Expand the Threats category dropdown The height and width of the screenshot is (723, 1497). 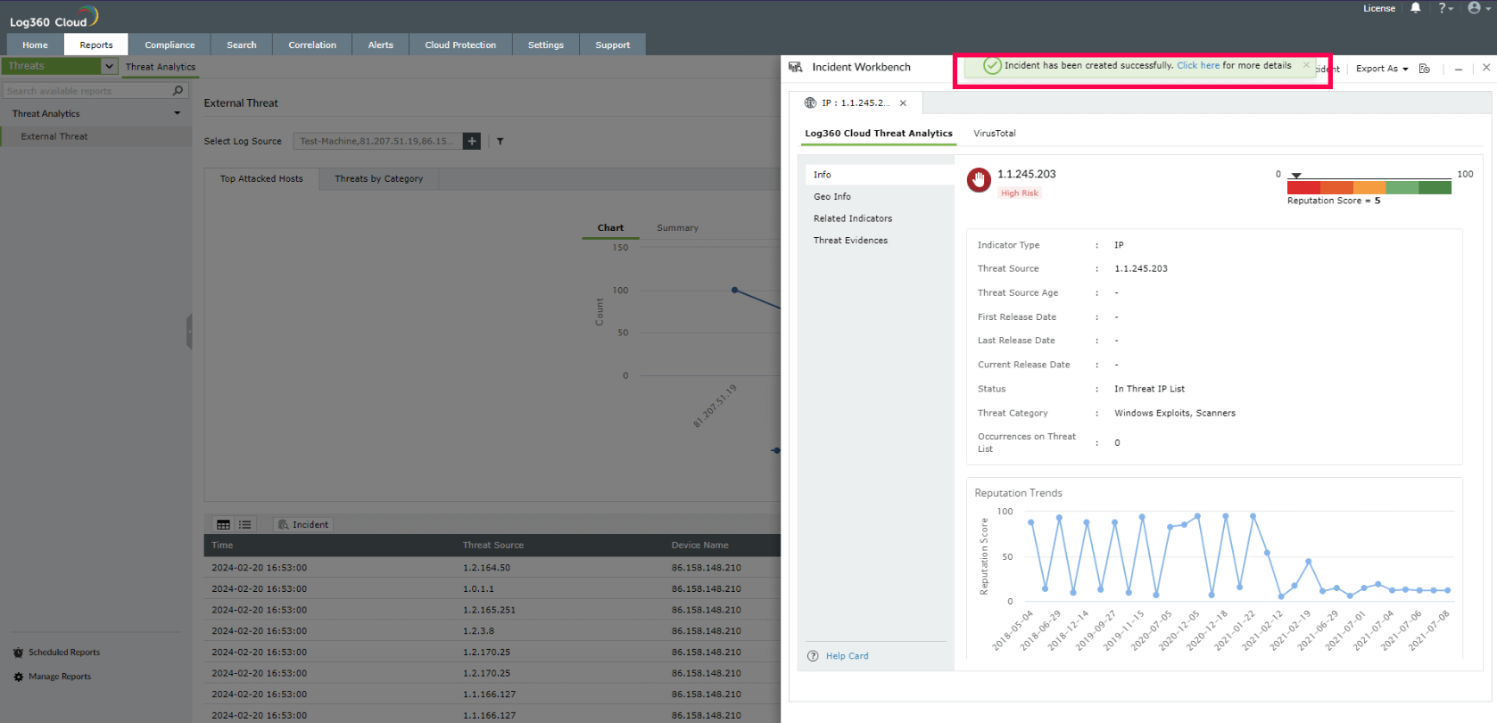coord(109,66)
